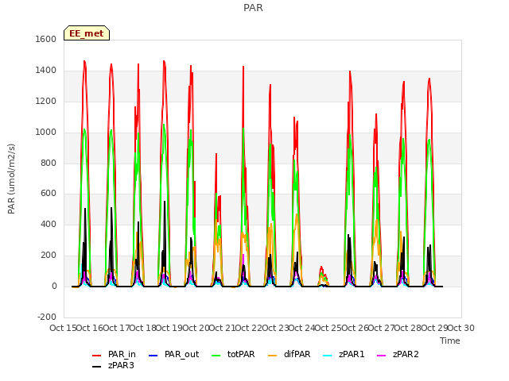Click the black zPAR3 legend swatch
Viewport: 509px width, 381px height.
pyautogui.click(x=97, y=367)
